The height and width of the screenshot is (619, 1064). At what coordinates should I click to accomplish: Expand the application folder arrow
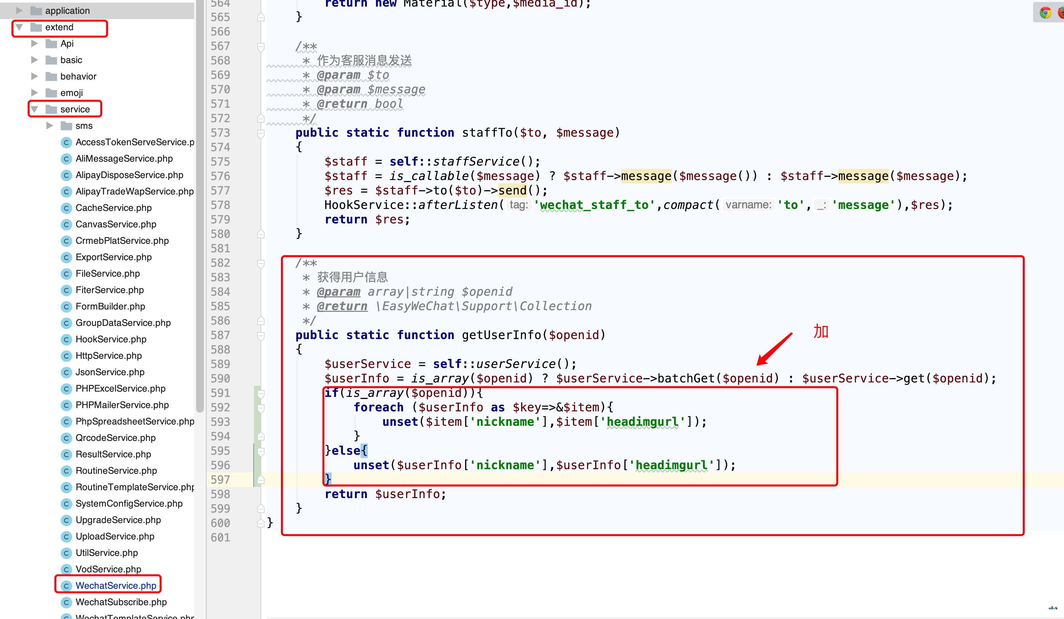pos(19,10)
